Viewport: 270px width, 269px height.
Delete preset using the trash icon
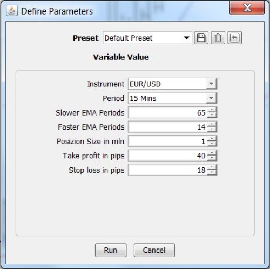(x=218, y=38)
